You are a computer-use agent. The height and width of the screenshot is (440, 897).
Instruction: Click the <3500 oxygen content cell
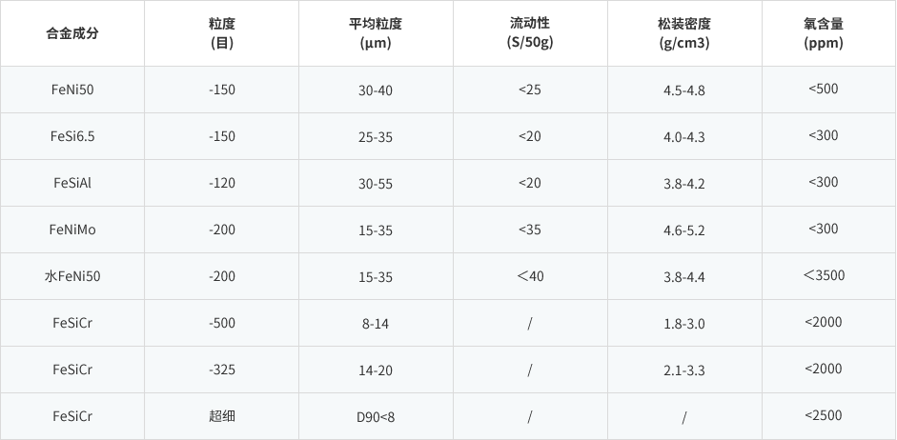point(824,276)
